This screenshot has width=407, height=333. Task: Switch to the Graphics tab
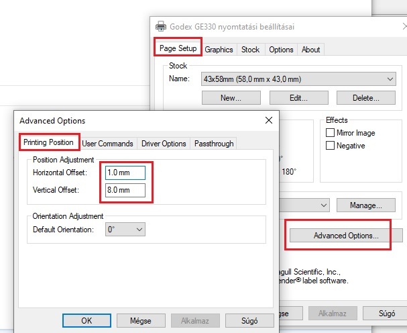coord(219,49)
